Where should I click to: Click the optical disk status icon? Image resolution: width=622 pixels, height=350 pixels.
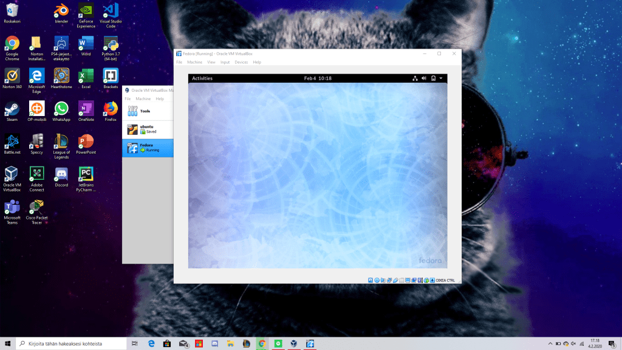pos(377,280)
